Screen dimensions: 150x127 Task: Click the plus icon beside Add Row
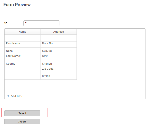click(8, 96)
